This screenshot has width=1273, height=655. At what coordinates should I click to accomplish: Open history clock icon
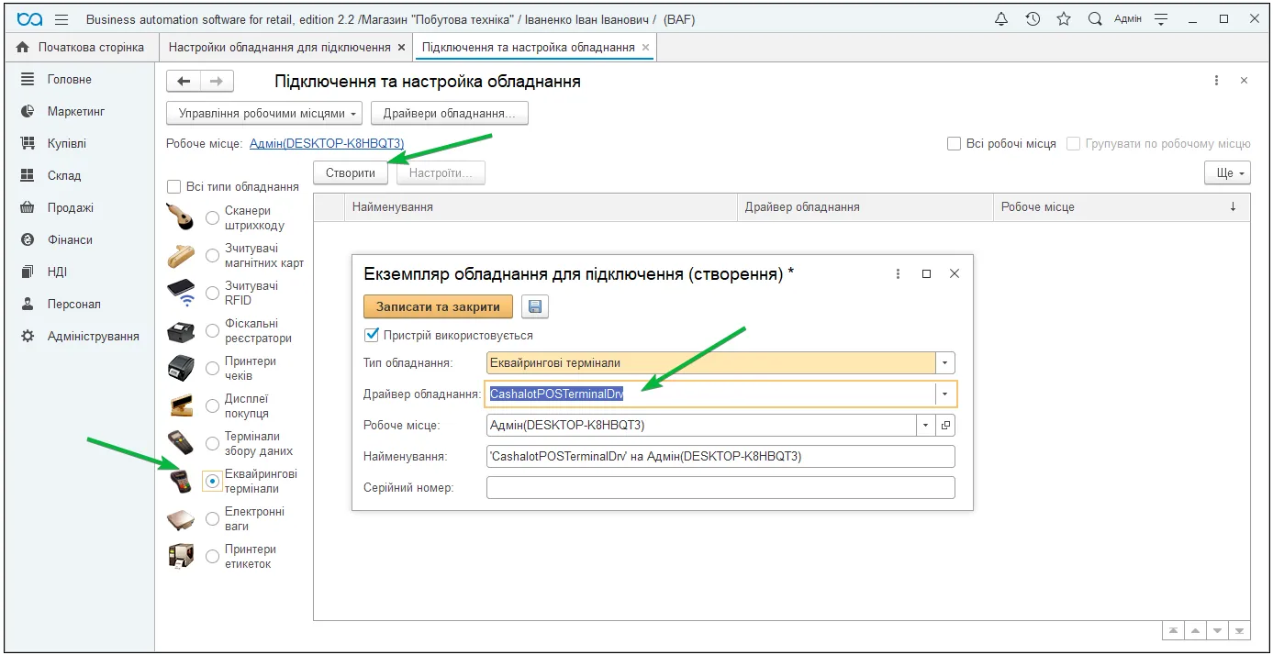(1033, 19)
